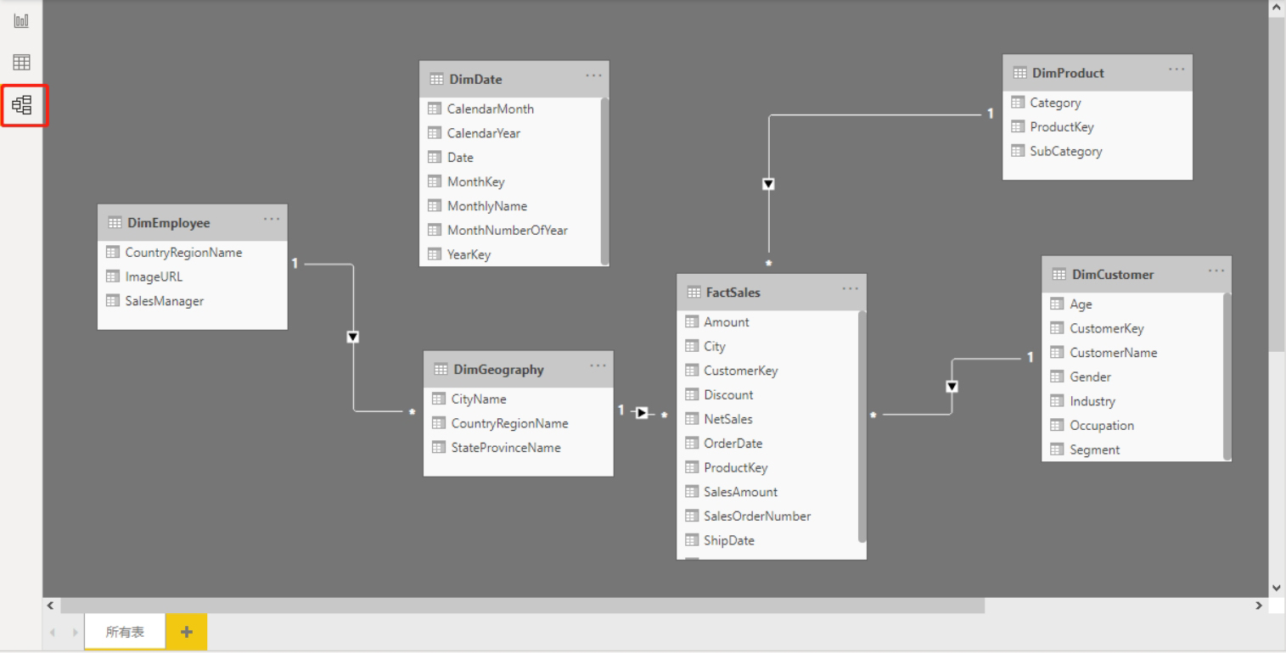Click the FactSales table's inner scrollbar
Screen dimensions: 1286x653
862,427
